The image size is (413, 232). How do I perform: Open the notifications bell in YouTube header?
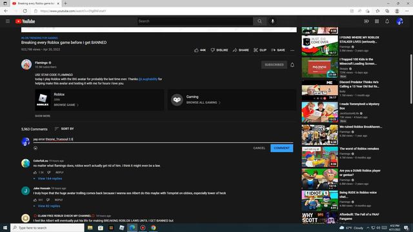coord(387,21)
